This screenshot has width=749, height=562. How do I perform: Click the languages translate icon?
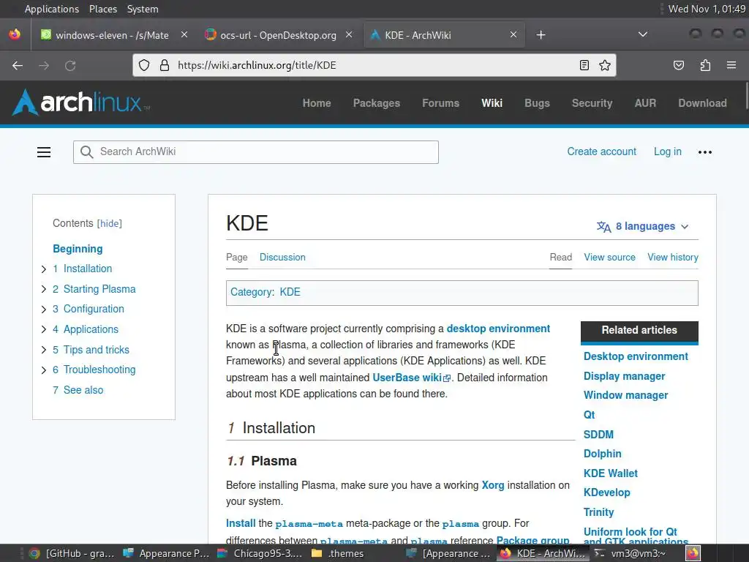[x=603, y=227]
